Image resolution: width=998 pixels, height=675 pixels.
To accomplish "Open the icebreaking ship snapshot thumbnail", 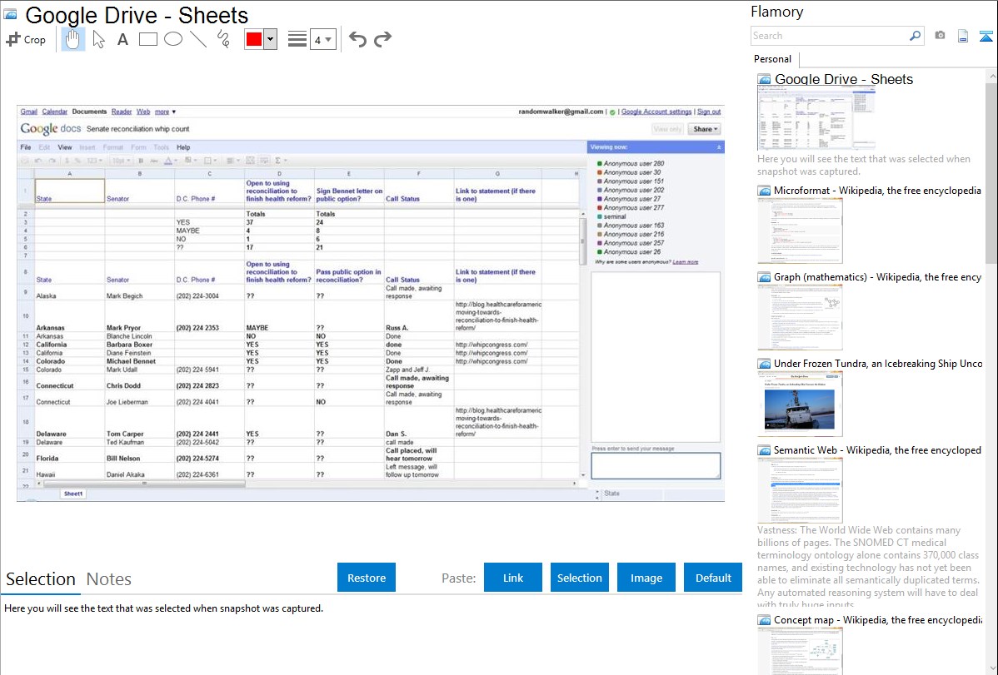I will (x=800, y=404).
